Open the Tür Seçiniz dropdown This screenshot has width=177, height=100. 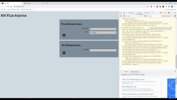[103, 32]
